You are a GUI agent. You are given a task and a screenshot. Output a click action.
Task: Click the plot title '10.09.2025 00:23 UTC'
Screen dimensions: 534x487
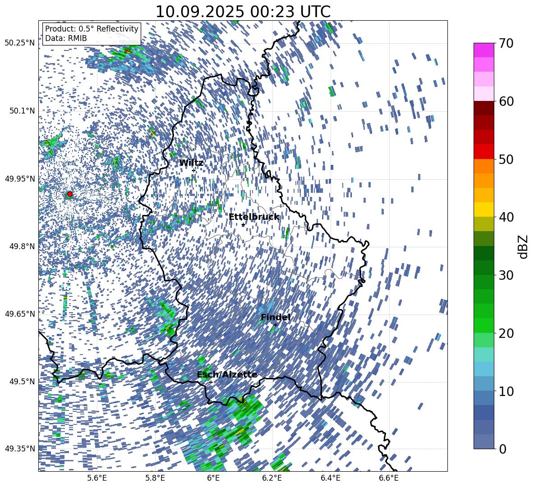(243, 12)
